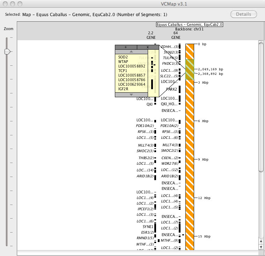The width and height of the screenshot is (265, 256).
Task: Click the 6 Mbp scale label
Action: (x=203, y=121)
